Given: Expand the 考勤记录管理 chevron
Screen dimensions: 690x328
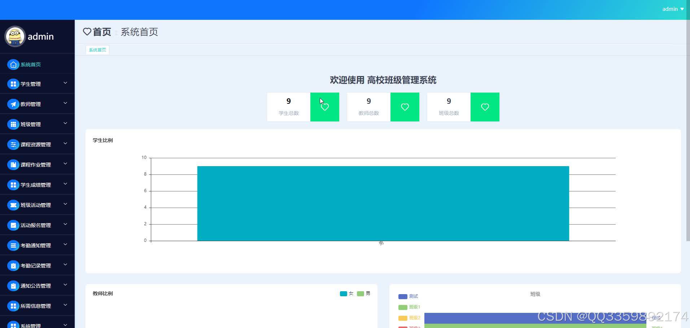Looking at the screenshot, I should click(65, 265).
